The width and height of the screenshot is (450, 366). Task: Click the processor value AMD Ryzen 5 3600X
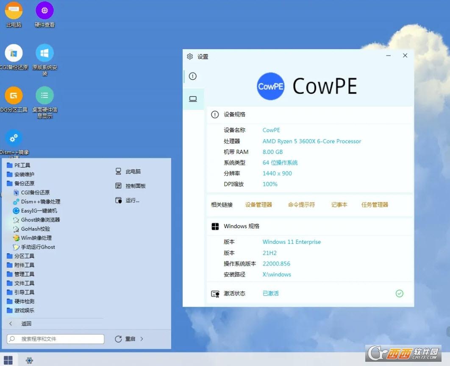pyautogui.click(x=312, y=141)
